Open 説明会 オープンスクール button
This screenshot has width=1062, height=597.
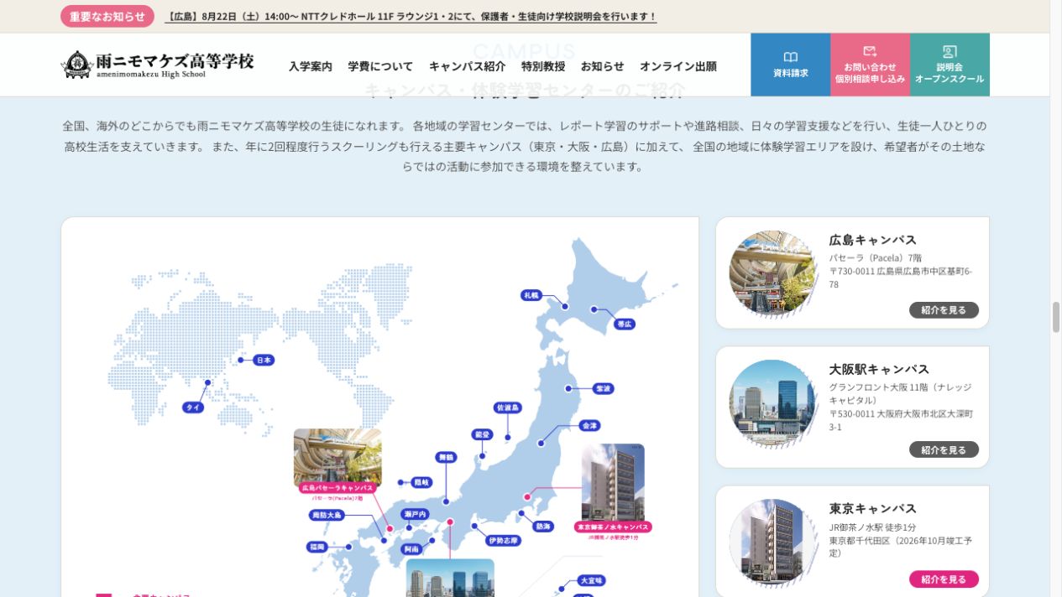pos(950,65)
